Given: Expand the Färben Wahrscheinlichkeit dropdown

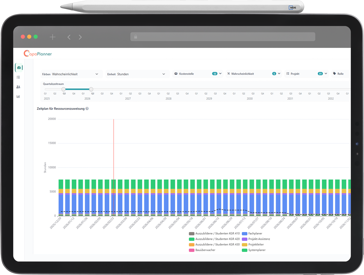Looking at the screenshot, I should pyautogui.click(x=71, y=74).
